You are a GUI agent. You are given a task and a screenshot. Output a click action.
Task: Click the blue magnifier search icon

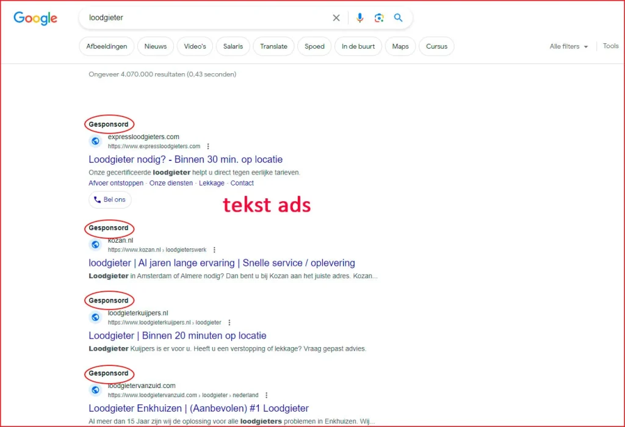tap(399, 18)
